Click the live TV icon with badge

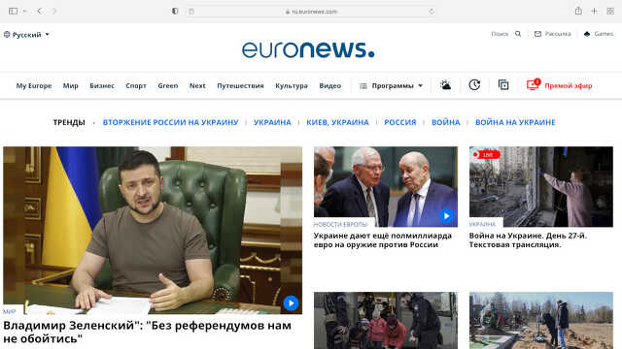[x=533, y=84]
